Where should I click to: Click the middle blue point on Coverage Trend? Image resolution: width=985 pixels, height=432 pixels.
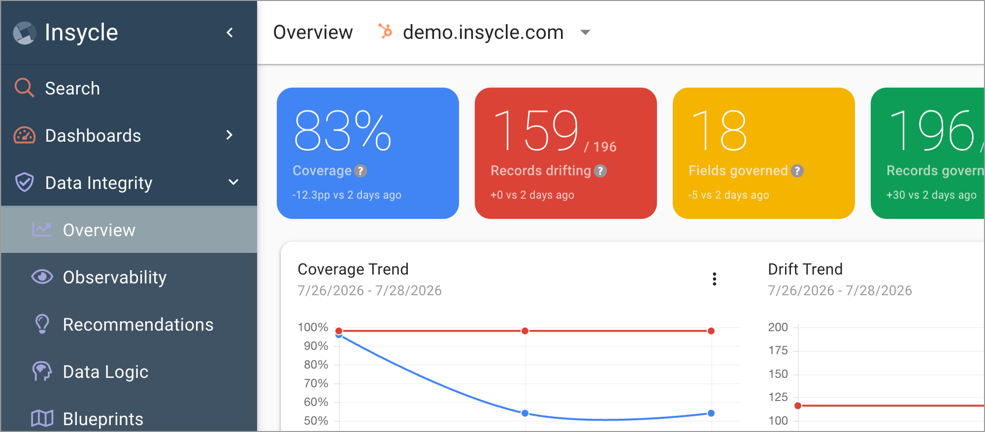[x=525, y=413]
